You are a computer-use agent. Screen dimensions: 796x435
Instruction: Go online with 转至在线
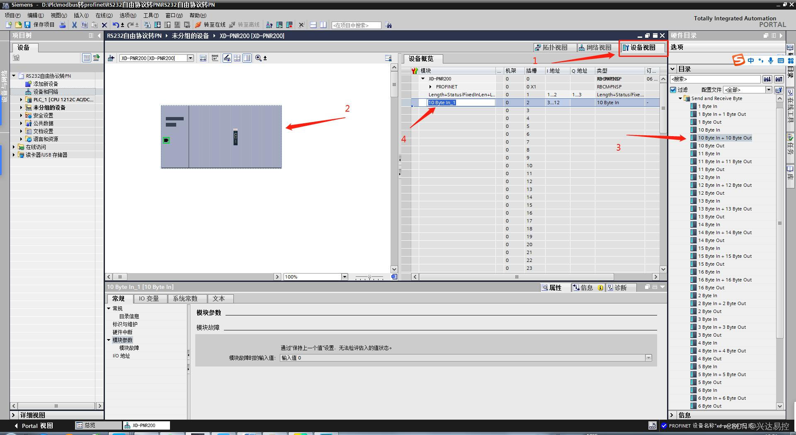(210, 25)
